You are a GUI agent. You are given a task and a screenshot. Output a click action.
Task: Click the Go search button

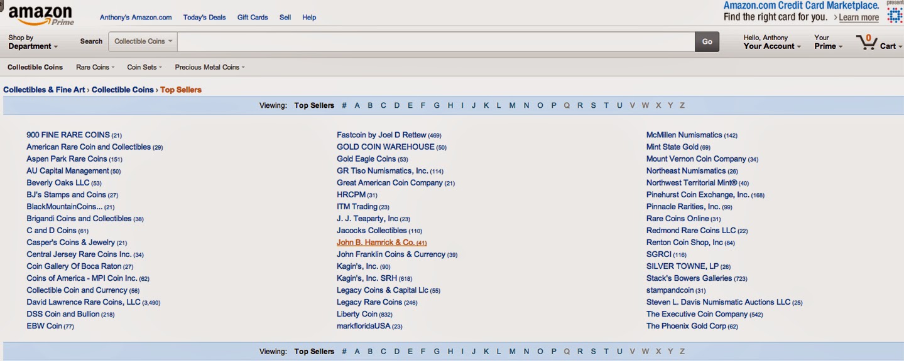tap(707, 41)
